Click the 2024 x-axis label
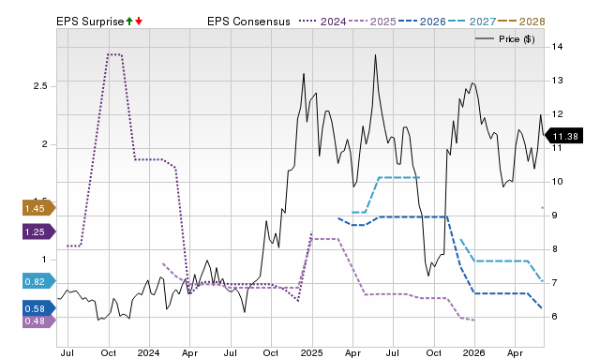 click(148, 352)
